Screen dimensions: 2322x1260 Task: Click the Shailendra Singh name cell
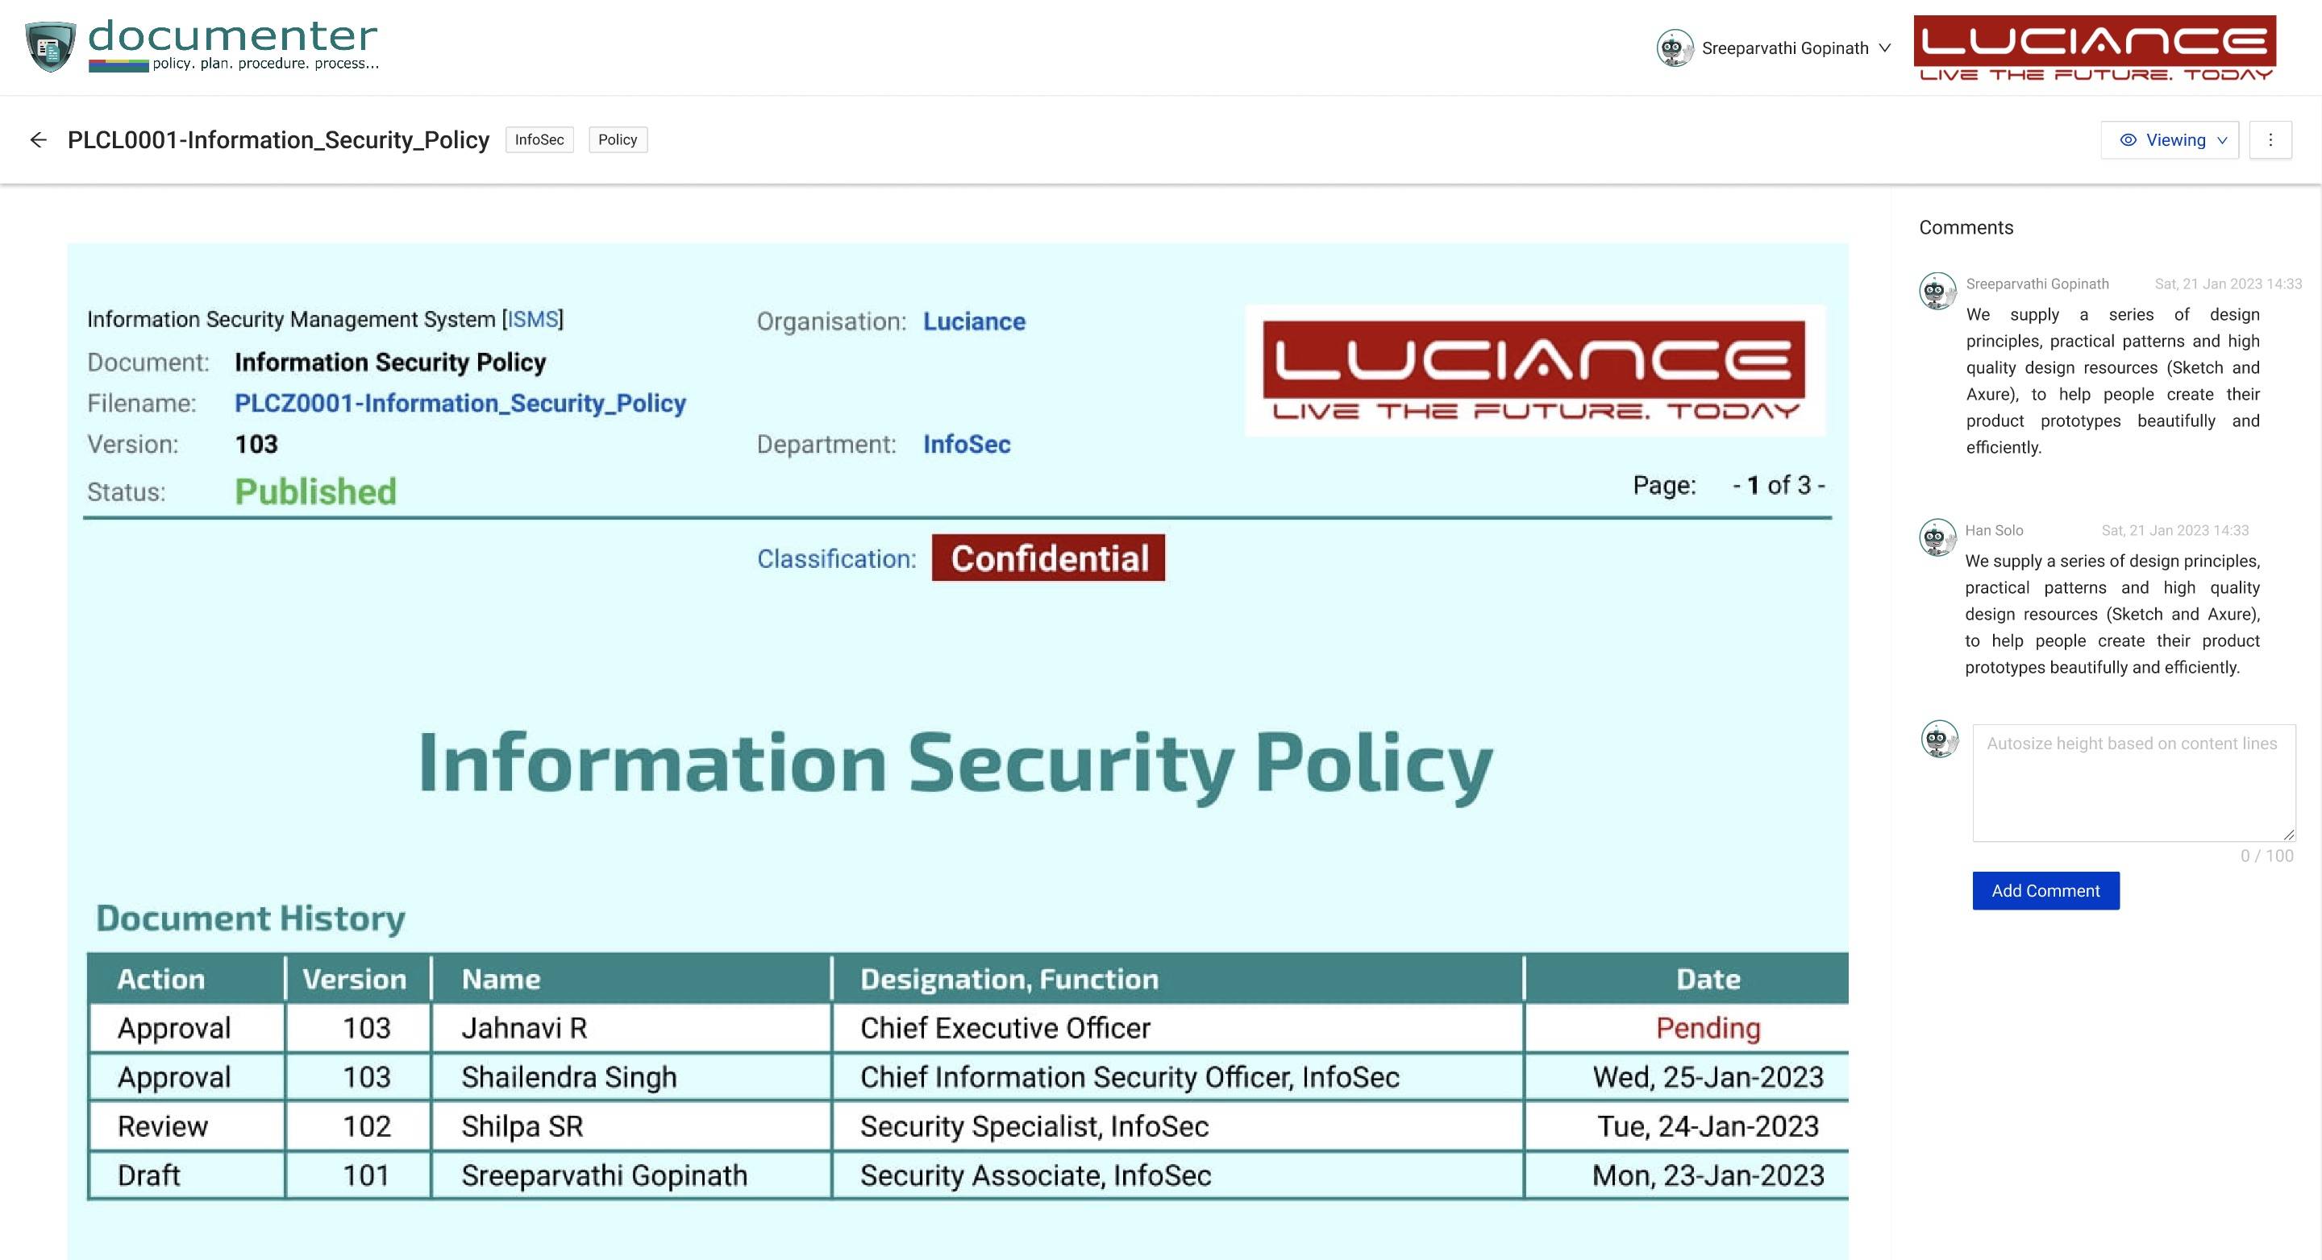tap(631, 1077)
